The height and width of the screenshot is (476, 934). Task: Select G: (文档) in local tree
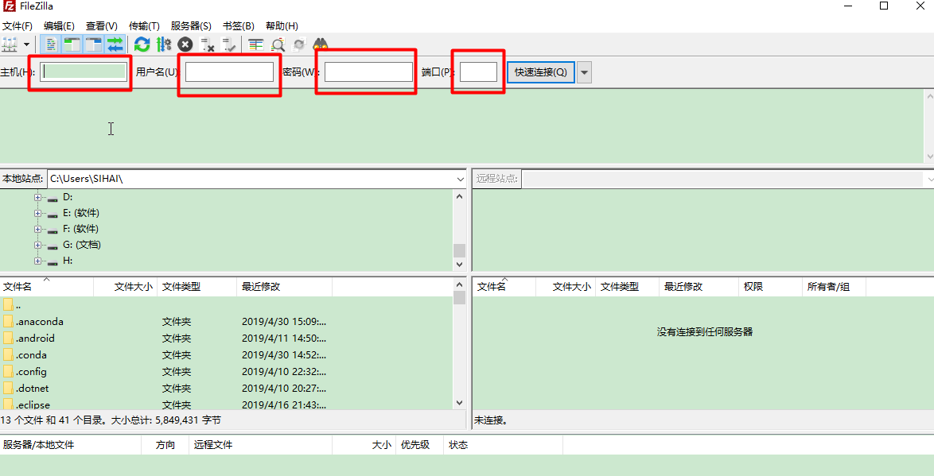(x=82, y=245)
